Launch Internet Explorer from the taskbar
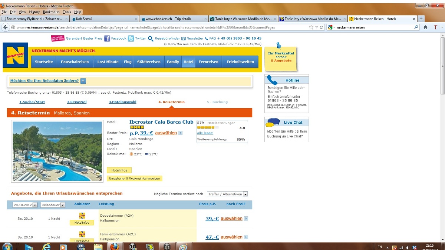Image resolution: width=445 pixels, height=250 pixels. 46,247
